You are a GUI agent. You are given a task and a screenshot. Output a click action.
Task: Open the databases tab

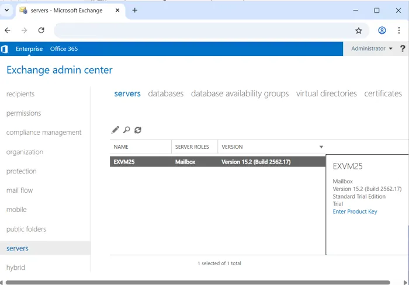click(x=165, y=93)
